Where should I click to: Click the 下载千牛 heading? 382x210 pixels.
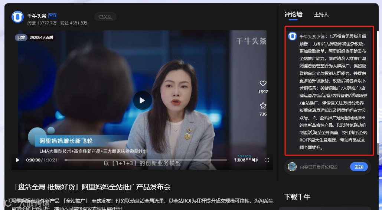click(x=297, y=197)
